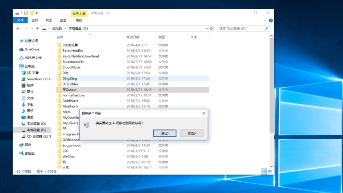This screenshot has height=193, width=343.
Task: Confirm deletion with the 是(Y) button
Action: (x=165, y=133)
